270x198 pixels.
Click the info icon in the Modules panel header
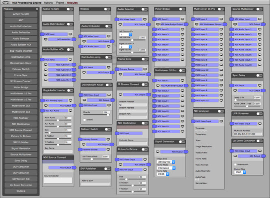pyautogui.click(x=37, y=9)
